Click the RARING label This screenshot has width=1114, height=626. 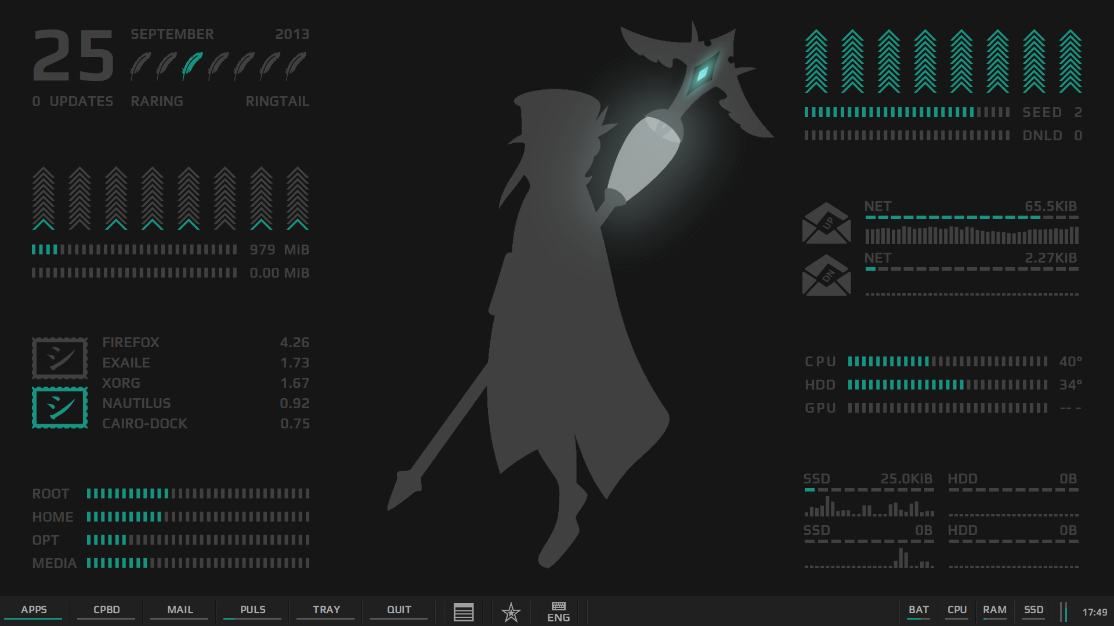pos(157,101)
